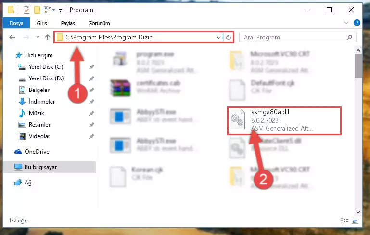Select the DefaultFont.cjk file
The width and height of the screenshot is (370, 235).
[x=262, y=90]
